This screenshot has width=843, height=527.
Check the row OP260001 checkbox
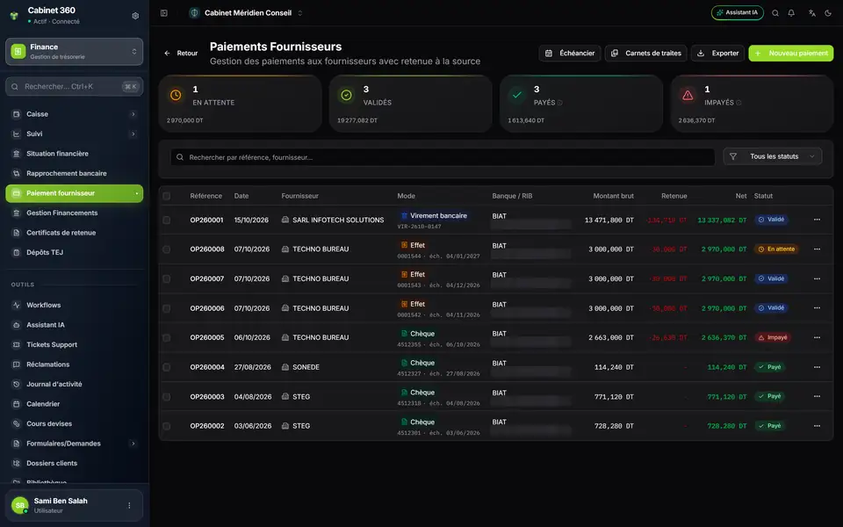click(167, 220)
